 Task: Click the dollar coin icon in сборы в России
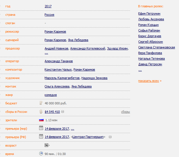(x=41, y=111)
